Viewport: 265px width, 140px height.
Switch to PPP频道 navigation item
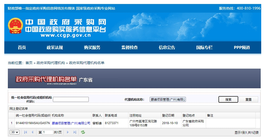click(242, 47)
